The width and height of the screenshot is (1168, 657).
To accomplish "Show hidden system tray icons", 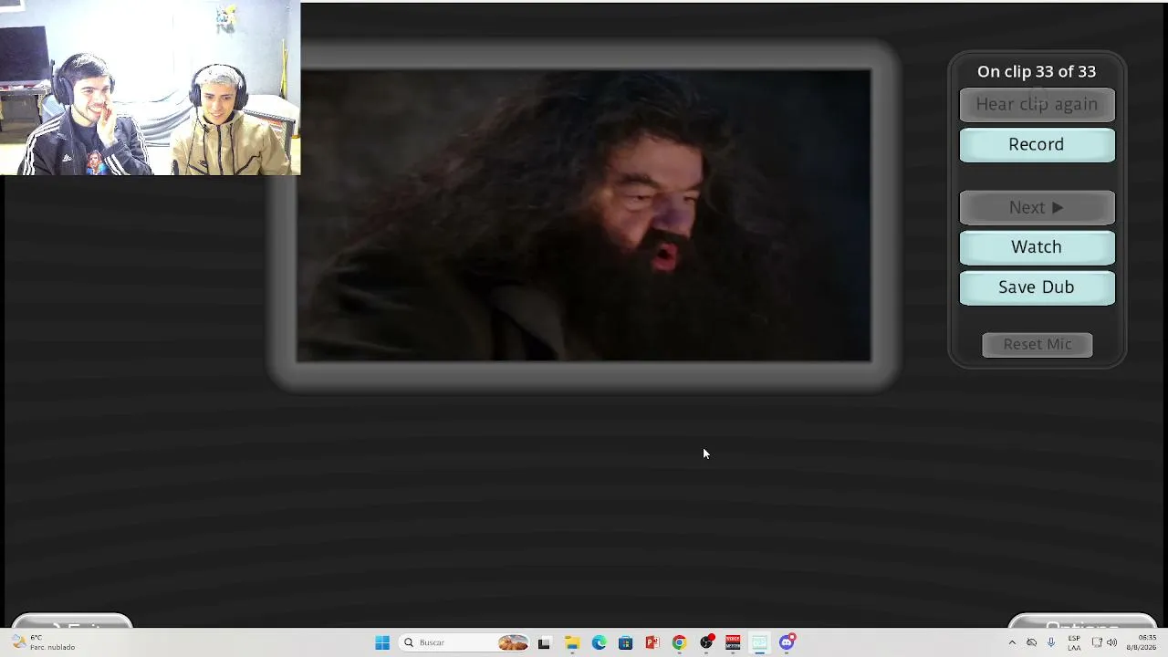I will point(1012,642).
